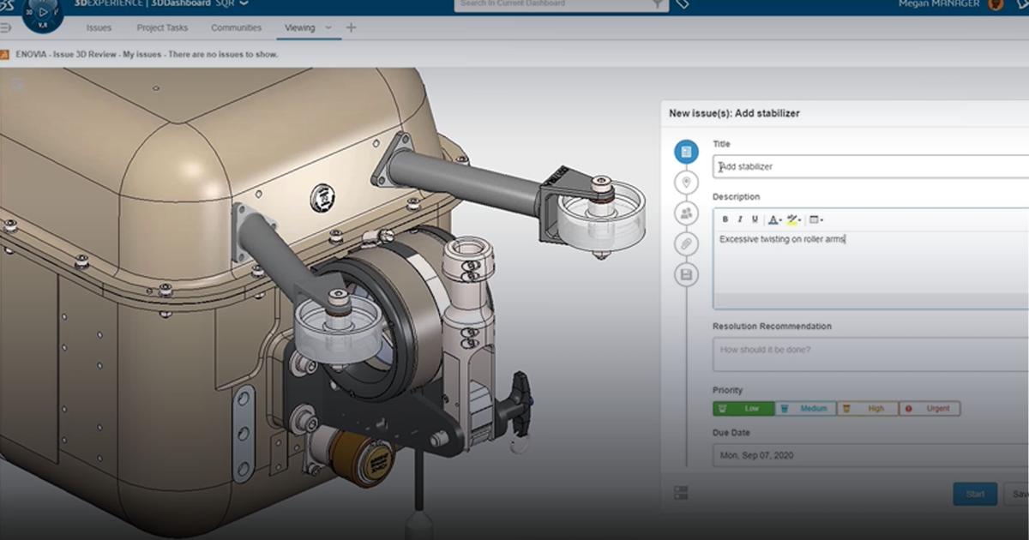
Task: Open Megan Manager's profile avatar
Action: (995, 4)
